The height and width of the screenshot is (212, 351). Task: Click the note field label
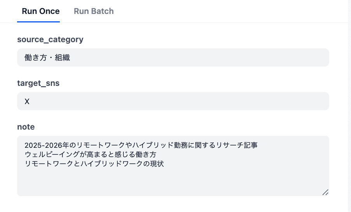(26, 127)
